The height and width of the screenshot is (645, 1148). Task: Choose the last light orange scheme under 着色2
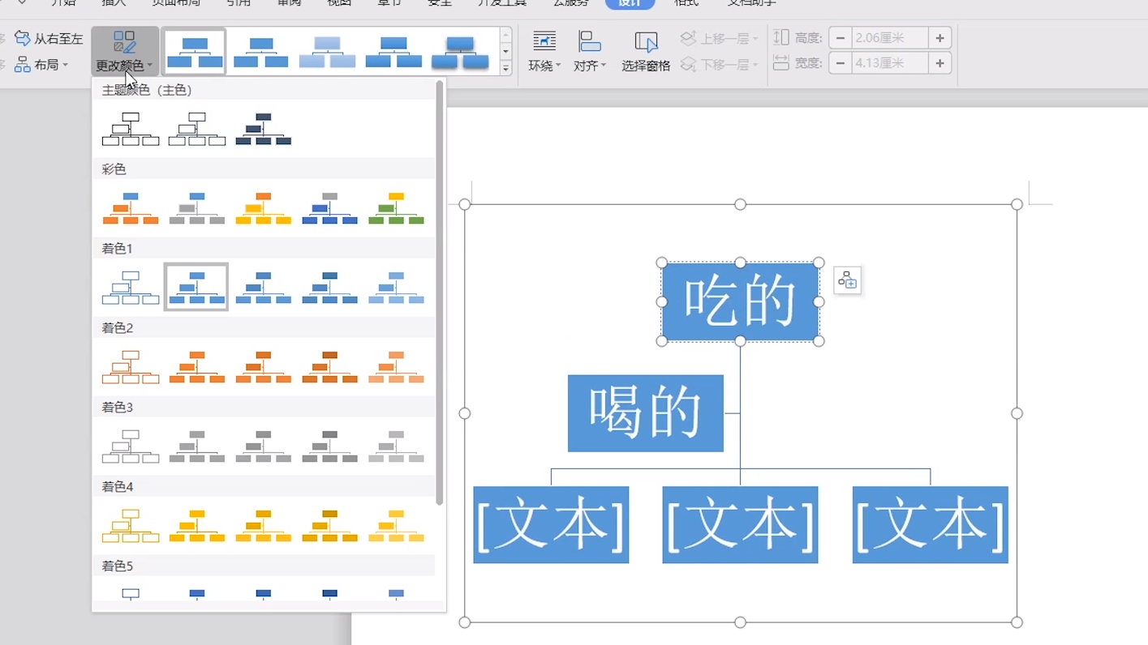pos(396,367)
